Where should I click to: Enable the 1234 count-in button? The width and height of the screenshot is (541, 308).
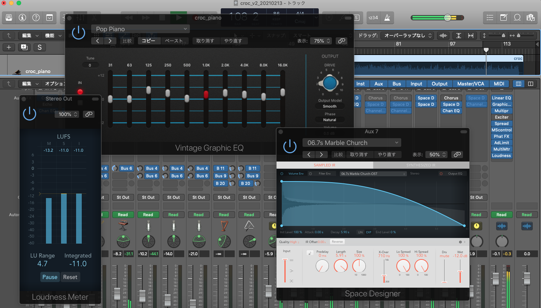point(373,17)
